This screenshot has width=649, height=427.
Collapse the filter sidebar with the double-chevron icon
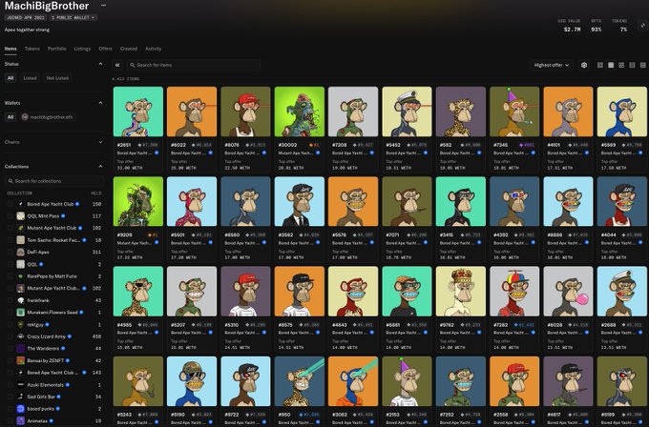point(117,65)
